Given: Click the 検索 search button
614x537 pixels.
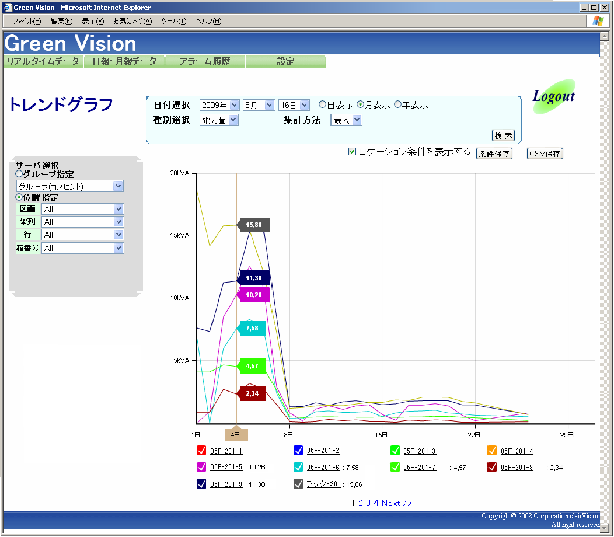Looking at the screenshot, I should tap(503, 135).
